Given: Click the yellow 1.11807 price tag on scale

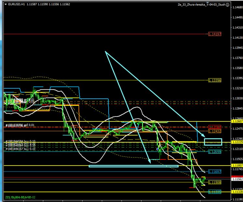Looking at the screenshot, I should (x=236, y=165).
